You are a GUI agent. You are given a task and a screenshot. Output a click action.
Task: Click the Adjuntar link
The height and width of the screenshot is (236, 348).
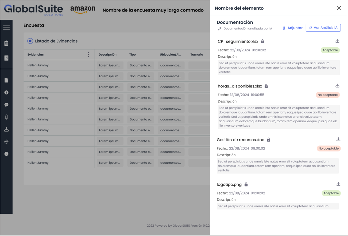292,28
